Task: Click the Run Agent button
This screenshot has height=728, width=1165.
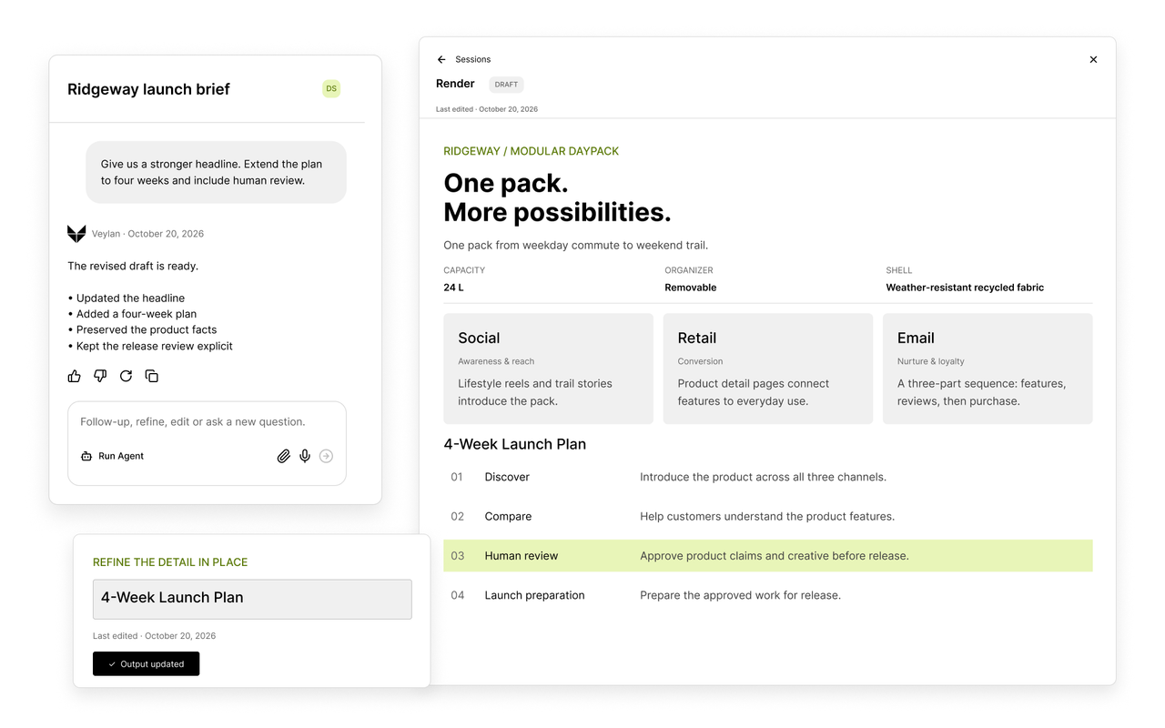Action: (x=112, y=456)
